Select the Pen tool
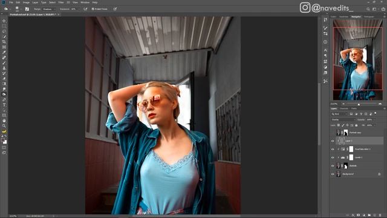The image size is (387, 218). pyautogui.click(x=4, y=99)
